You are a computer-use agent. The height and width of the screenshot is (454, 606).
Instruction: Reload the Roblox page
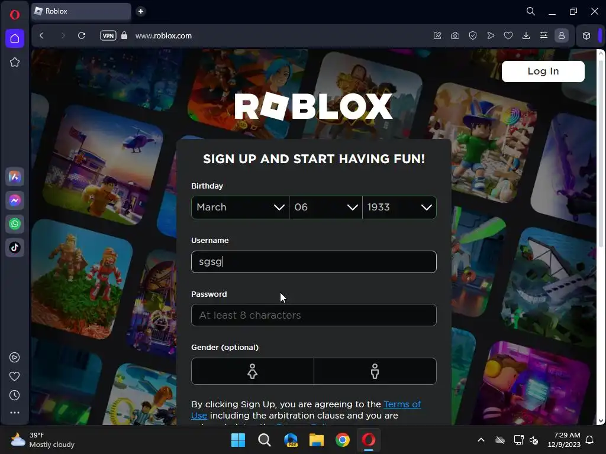(x=82, y=35)
